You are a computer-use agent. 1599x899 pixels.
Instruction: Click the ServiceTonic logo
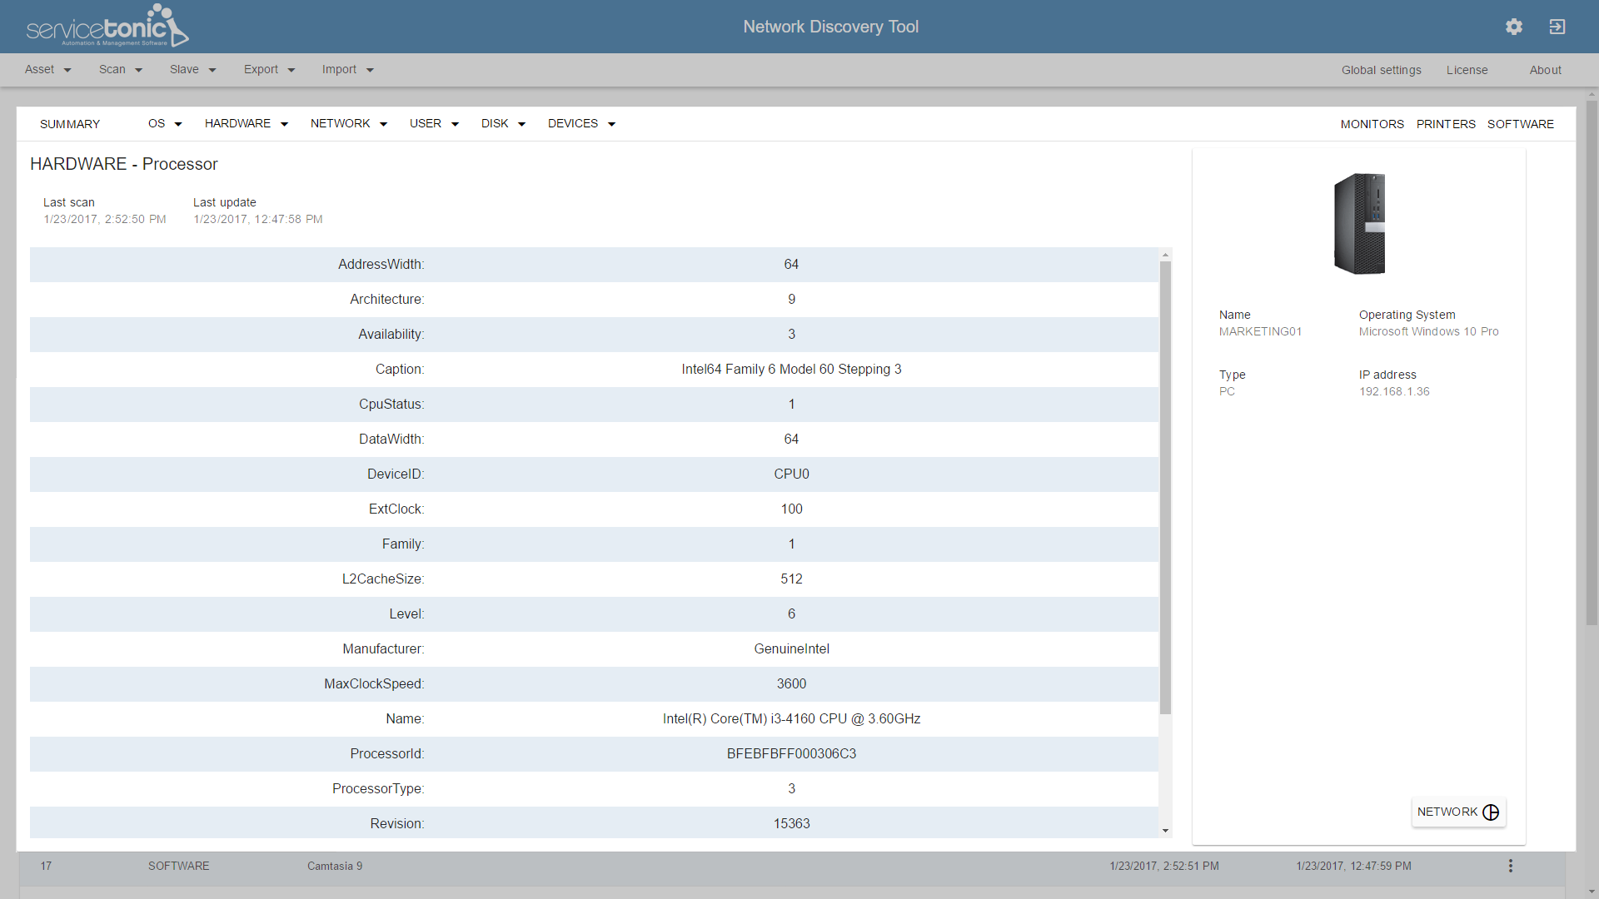coord(107,26)
